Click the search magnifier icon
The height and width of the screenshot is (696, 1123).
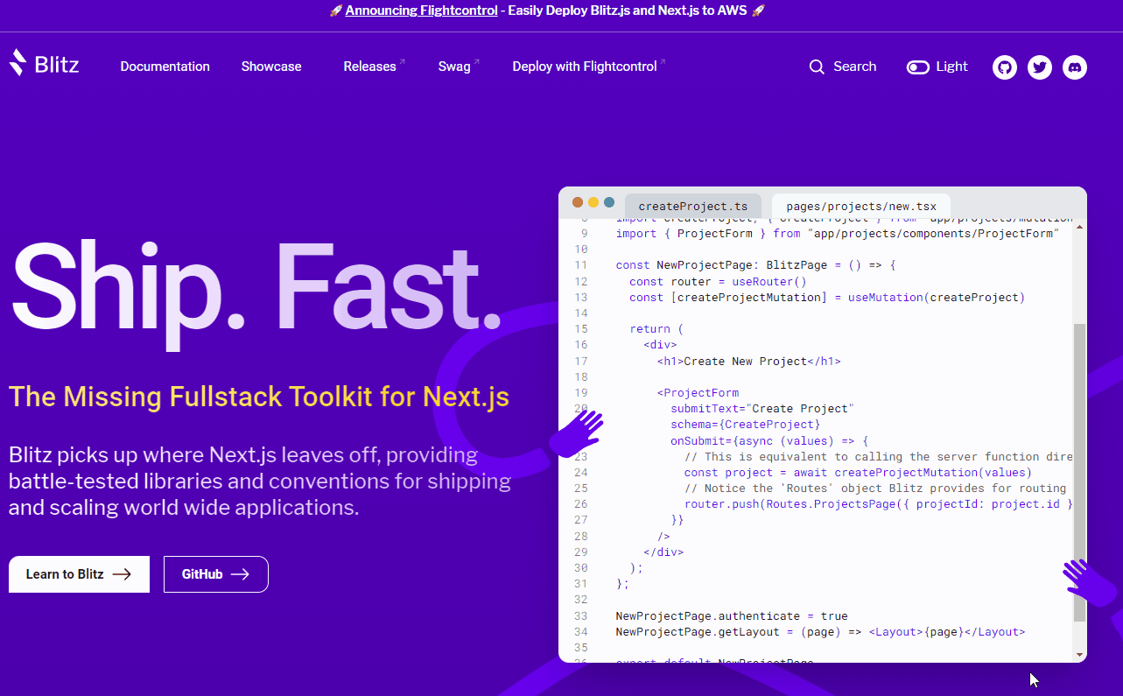click(x=817, y=67)
